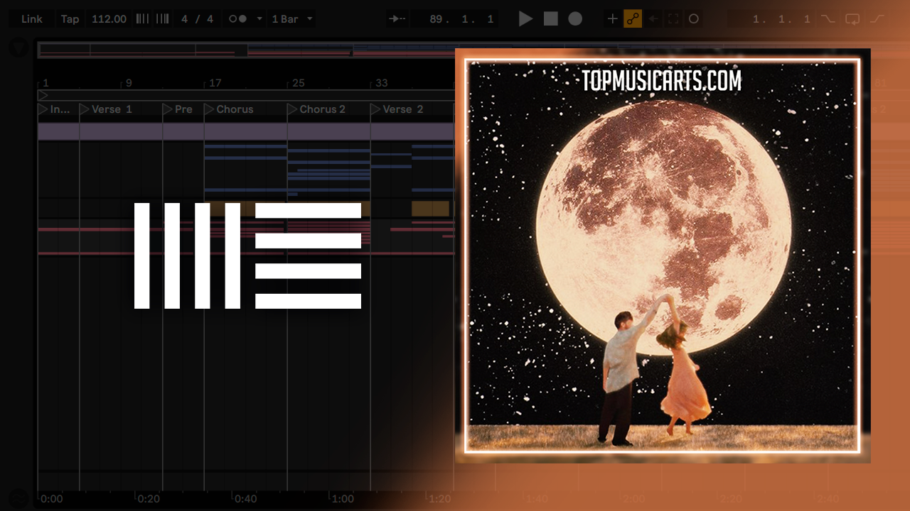The image size is (910, 511).
Task: Click the Capture MIDI bracket icon
Action: pyautogui.click(x=673, y=19)
